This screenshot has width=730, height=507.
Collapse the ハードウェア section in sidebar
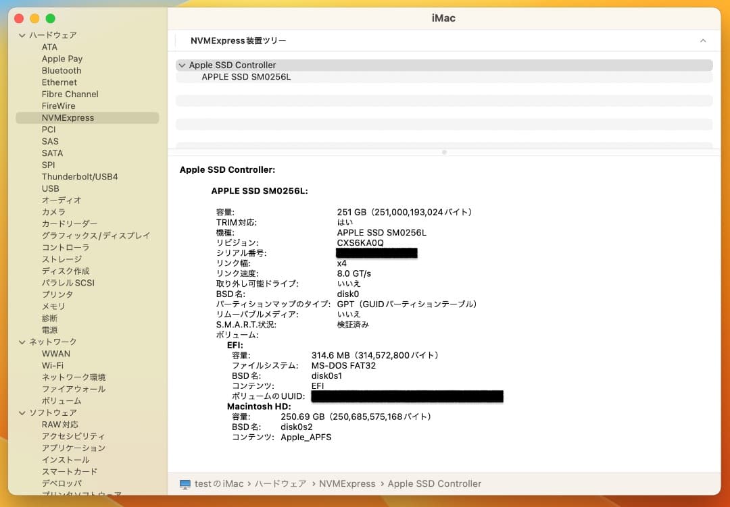click(x=22, y=35)
